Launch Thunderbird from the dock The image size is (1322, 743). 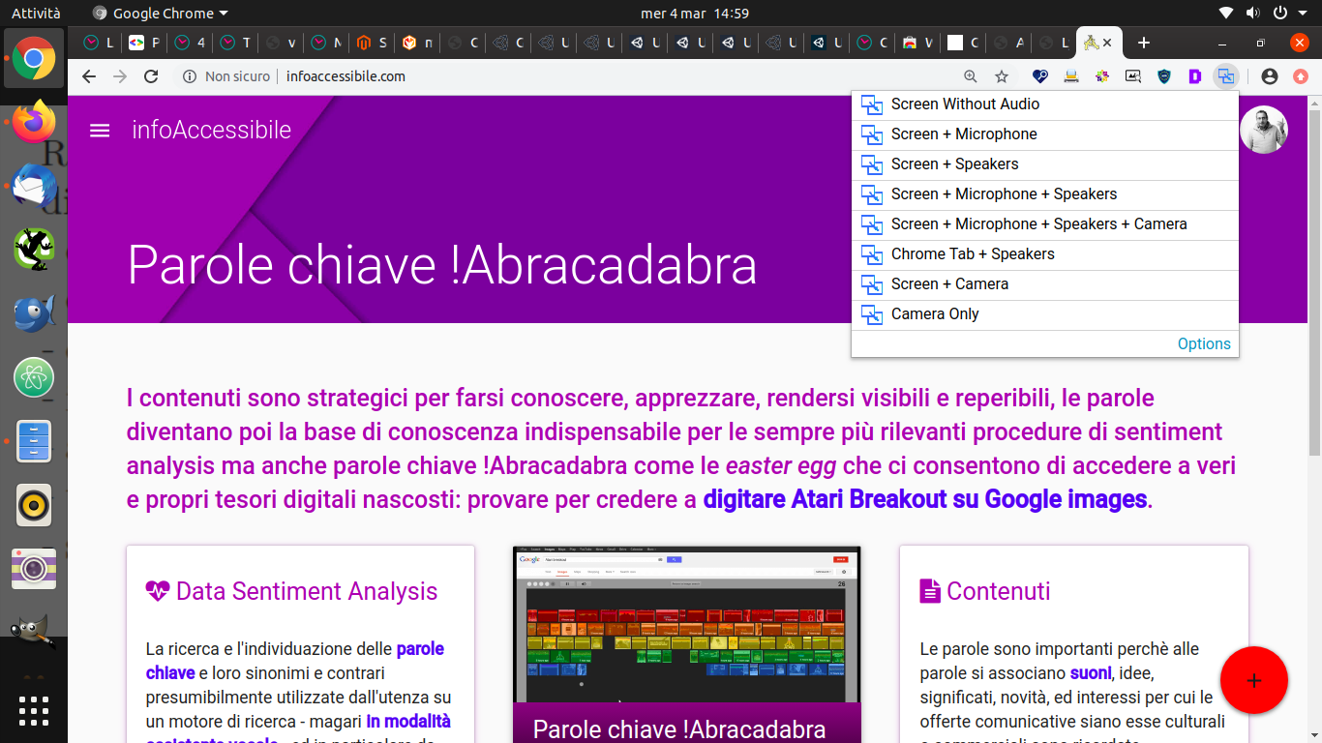tap(34, 186)
